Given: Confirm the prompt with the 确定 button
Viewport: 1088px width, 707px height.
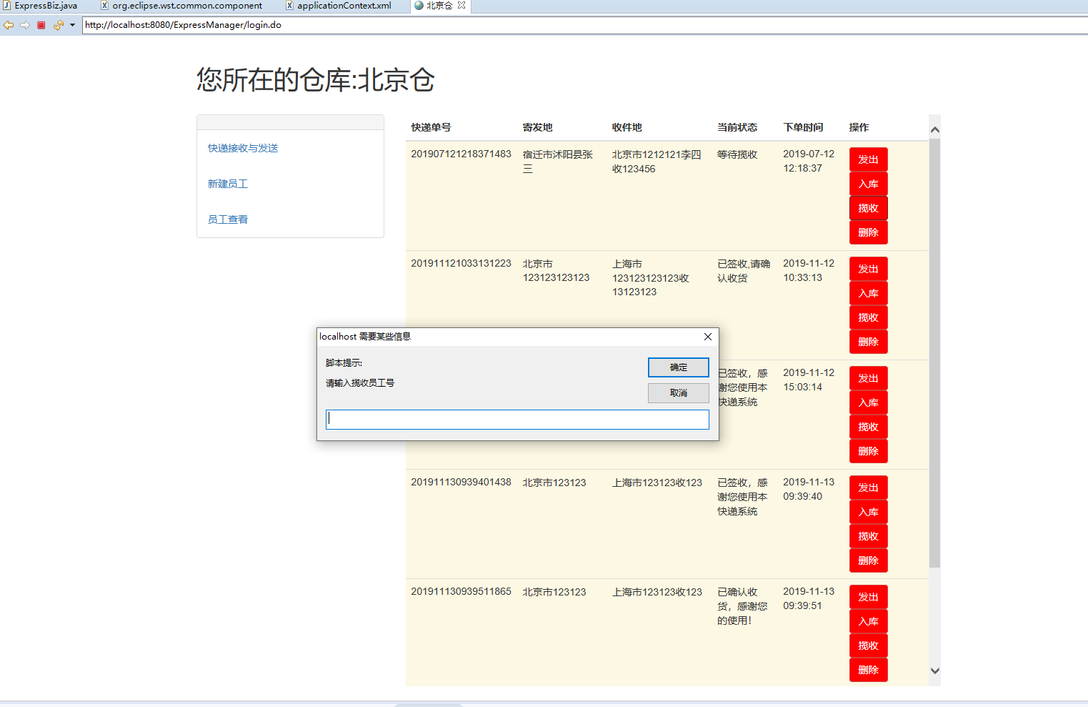Looking at the screenshot, I should (x=677, y=367).
